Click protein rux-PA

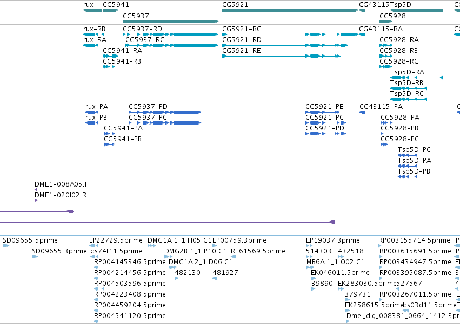point(97,107)
